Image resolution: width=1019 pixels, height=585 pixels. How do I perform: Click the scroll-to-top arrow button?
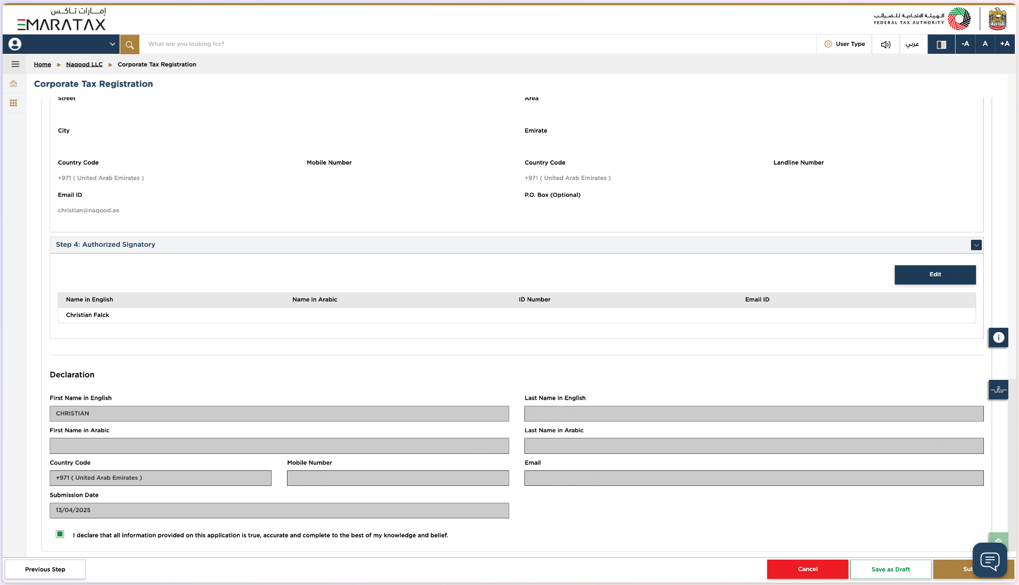[998, 539]
